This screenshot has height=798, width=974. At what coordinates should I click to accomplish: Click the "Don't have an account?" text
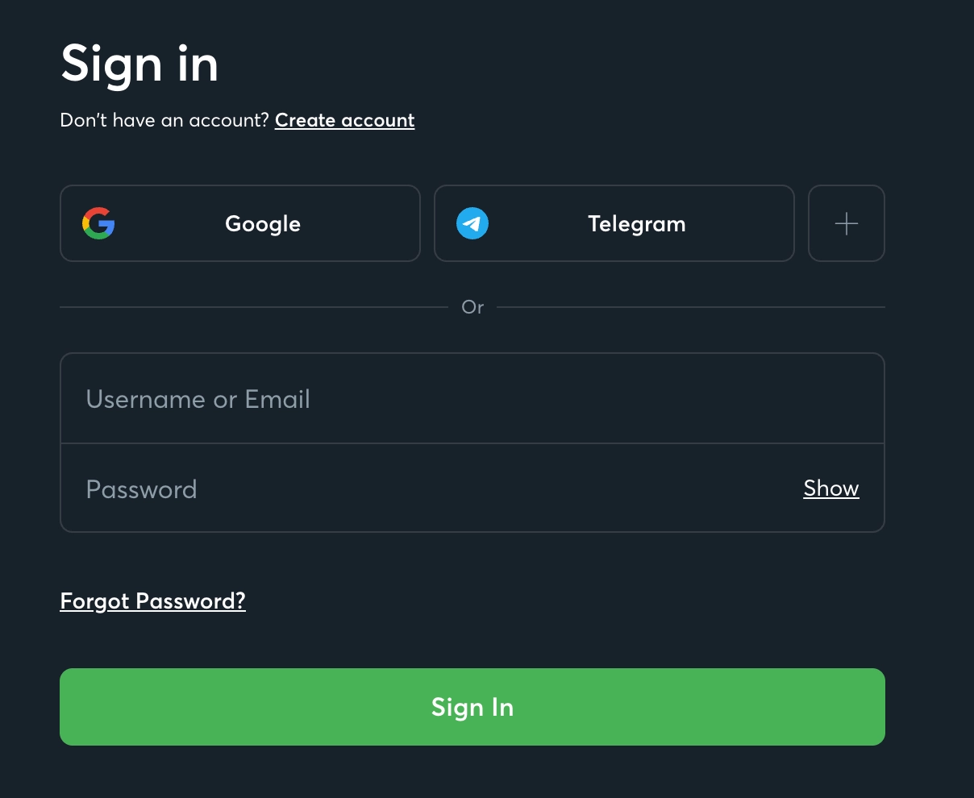pyautogui.click(x=164, y=121)
